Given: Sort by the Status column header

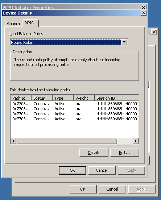Looking at the screenshot, I should (x=42, y=98).
